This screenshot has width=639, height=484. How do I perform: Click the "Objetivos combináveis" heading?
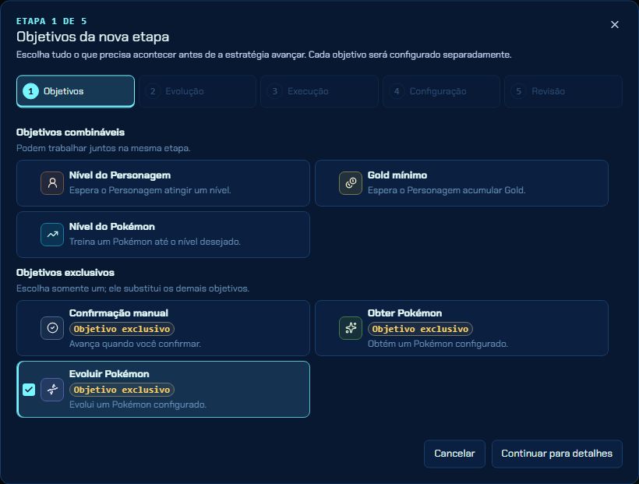click(x=70, y=132)
